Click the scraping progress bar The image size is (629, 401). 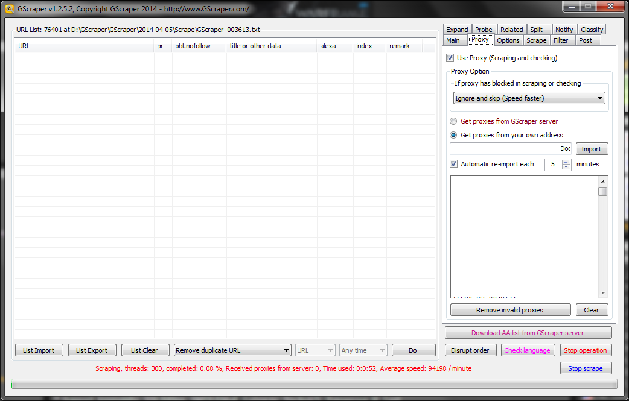pyautogui.click(x=314, y=384)
